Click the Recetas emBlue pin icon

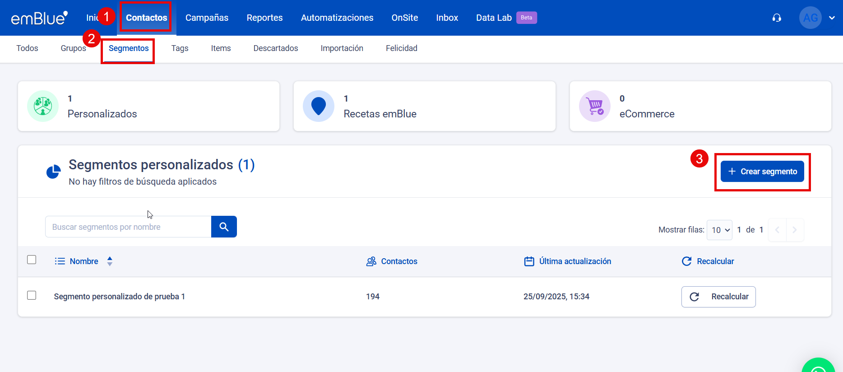(x=319, y=106)
